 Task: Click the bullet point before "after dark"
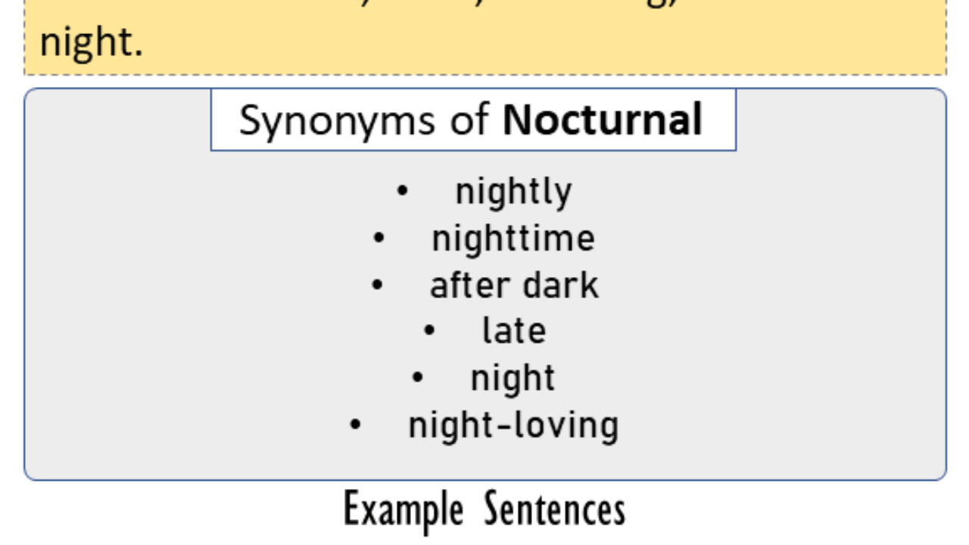(x=377, y=286)
